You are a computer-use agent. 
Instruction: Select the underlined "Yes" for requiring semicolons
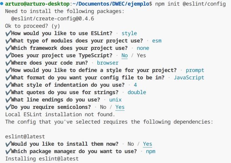[120, 107]
